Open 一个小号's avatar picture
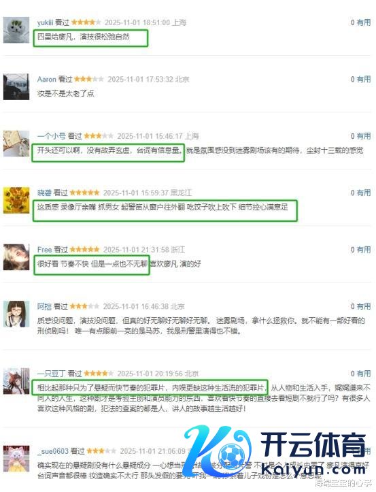This screenshot has height=492, width=376. [16, 144]
